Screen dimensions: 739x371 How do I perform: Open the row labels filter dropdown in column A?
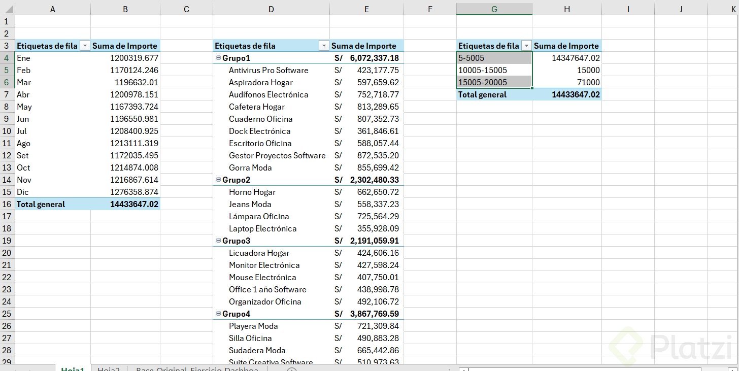coord(85,46)
